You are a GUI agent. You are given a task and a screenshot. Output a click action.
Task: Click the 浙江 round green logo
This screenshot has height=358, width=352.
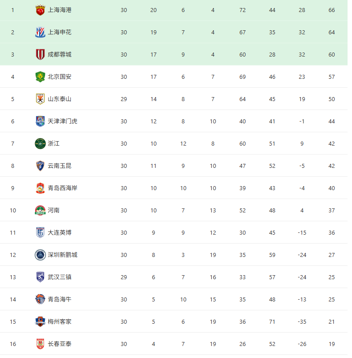tap(40, 143)
